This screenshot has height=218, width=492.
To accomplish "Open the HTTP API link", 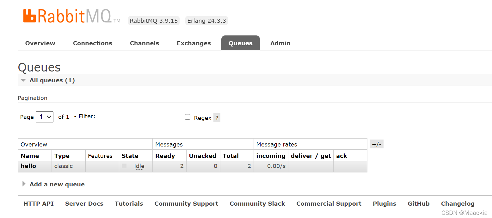I will pyautogui.click(x=39, y=203).
